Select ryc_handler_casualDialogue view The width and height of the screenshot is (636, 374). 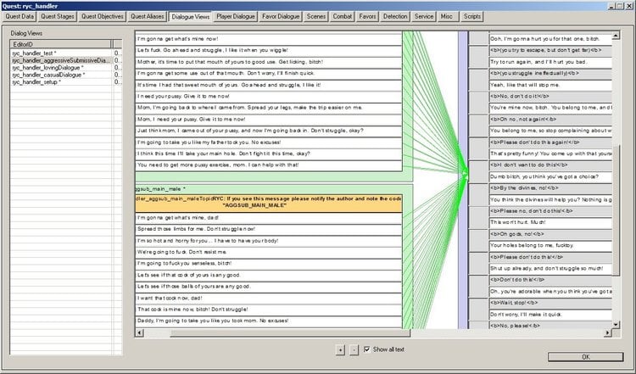pos(61,75)
